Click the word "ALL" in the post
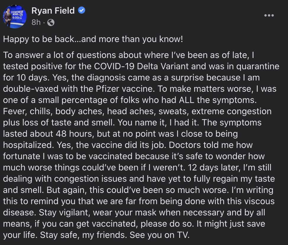Image resolution: width=288 pixels, height=245 pixels. [186, 100]
